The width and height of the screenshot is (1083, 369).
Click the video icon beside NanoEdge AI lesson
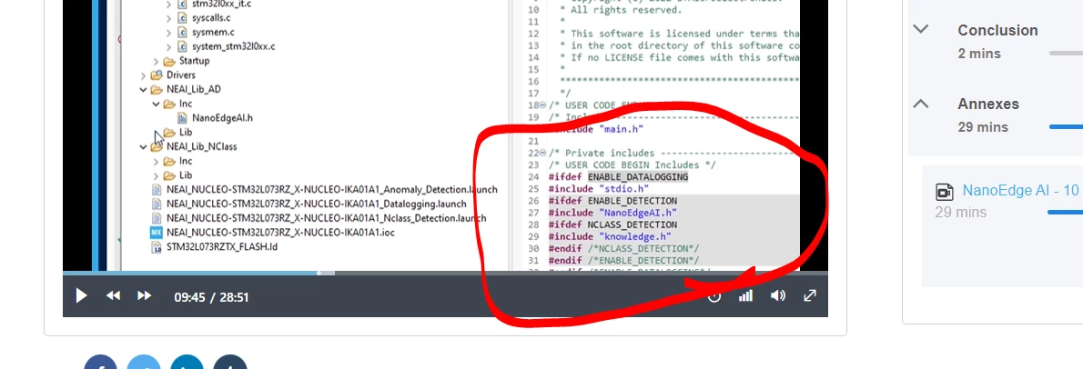pos(944,191)
